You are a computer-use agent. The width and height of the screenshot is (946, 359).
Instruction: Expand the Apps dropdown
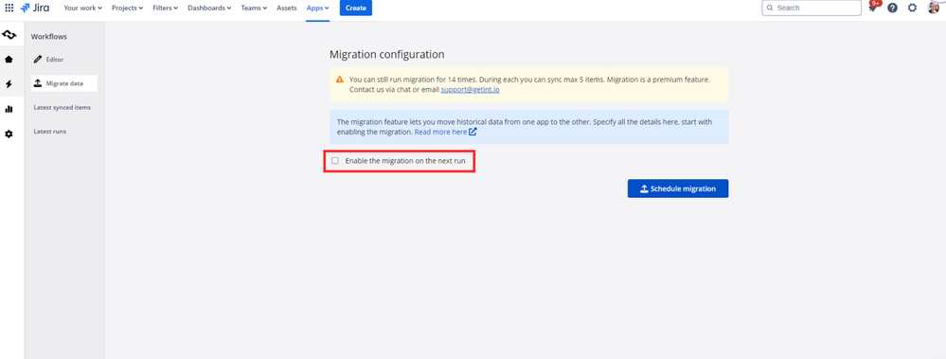click(318, 8)
